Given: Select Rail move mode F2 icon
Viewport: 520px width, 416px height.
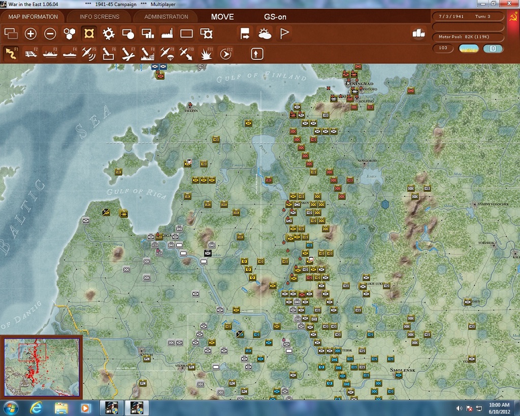Looking at the screenshot, I should point(31,54).
